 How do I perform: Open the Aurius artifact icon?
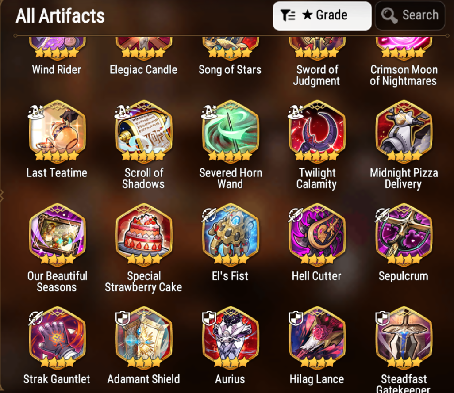(231, 337)
